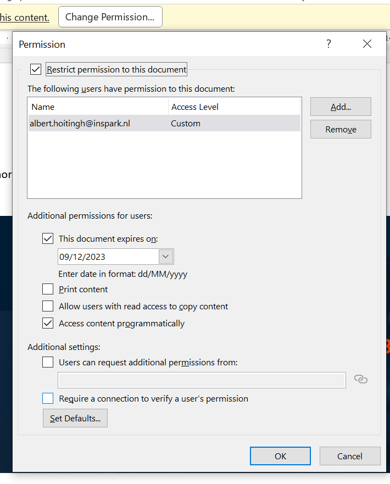Cancel the Permission dialog
Screen dimensions: 390x484
350,456
